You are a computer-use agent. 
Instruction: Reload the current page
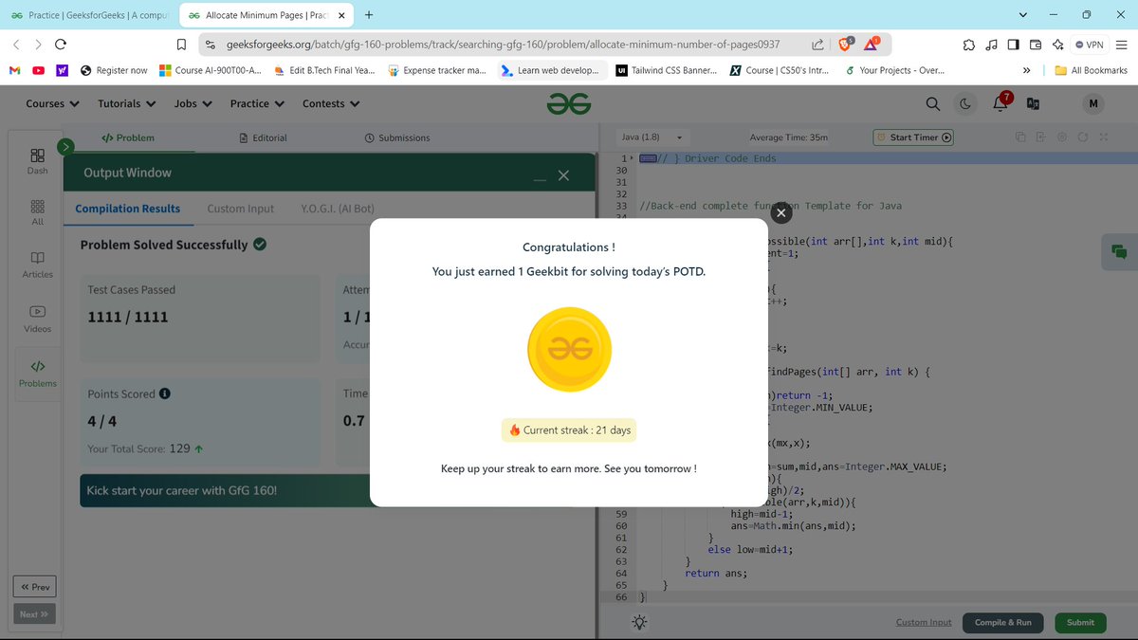point(61,45)
